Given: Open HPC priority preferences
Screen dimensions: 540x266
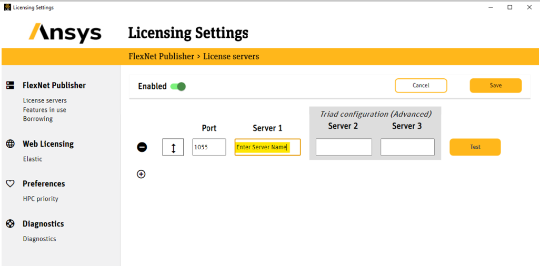Looking at the screenshot, I should pyautogui.click(x=41, y=199).
